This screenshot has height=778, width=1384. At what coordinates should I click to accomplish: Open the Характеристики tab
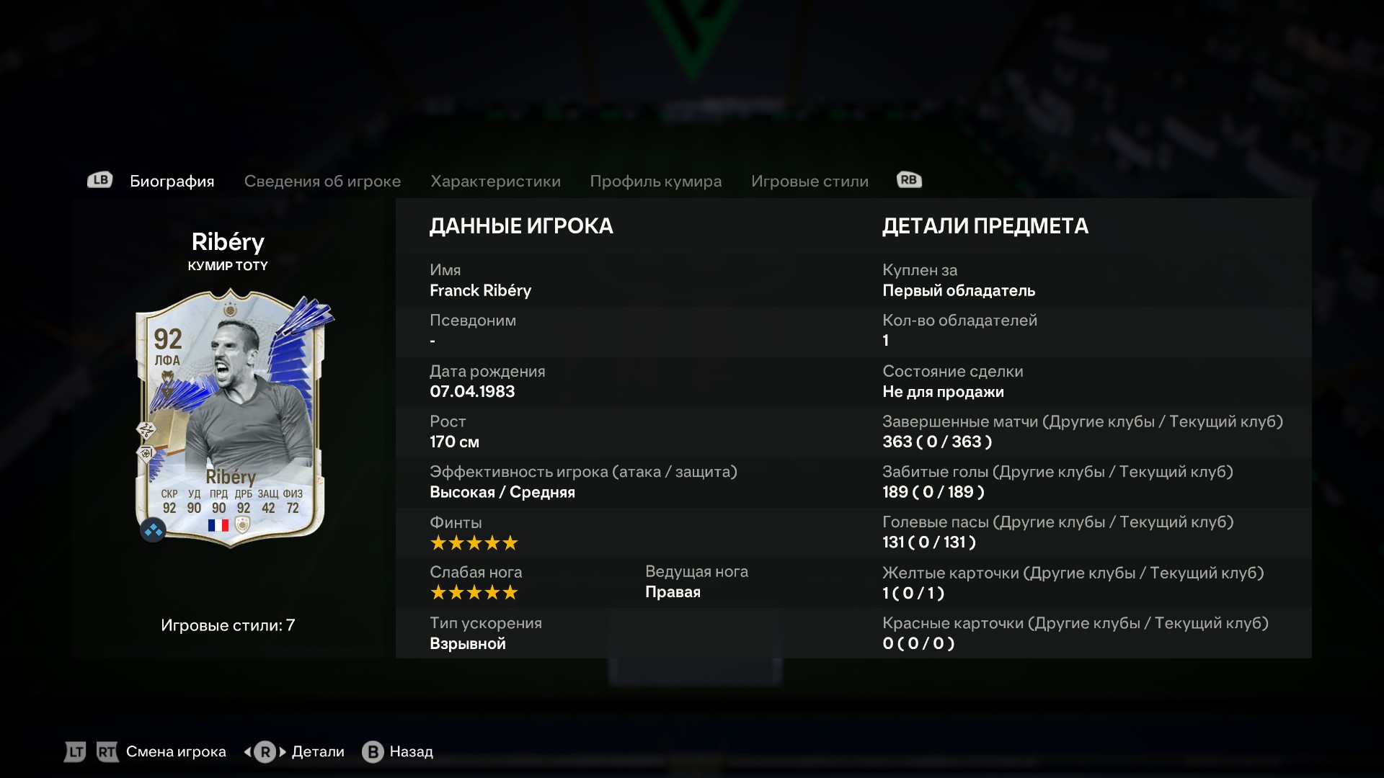point(495,181)
